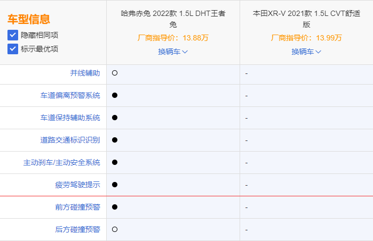The image size is (373, 241).
Task: Click hollow circle icon in 并线辅助 row
Action: (x=115, y=73)
